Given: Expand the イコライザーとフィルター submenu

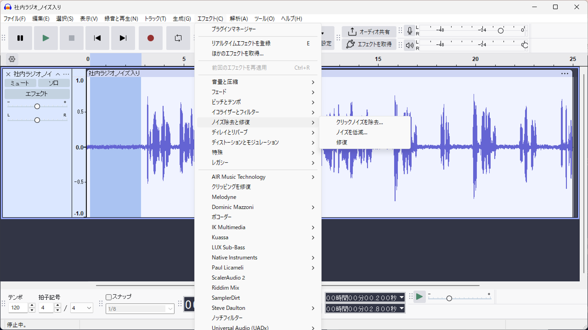Looking at the screenshot, I should [258, 112].
